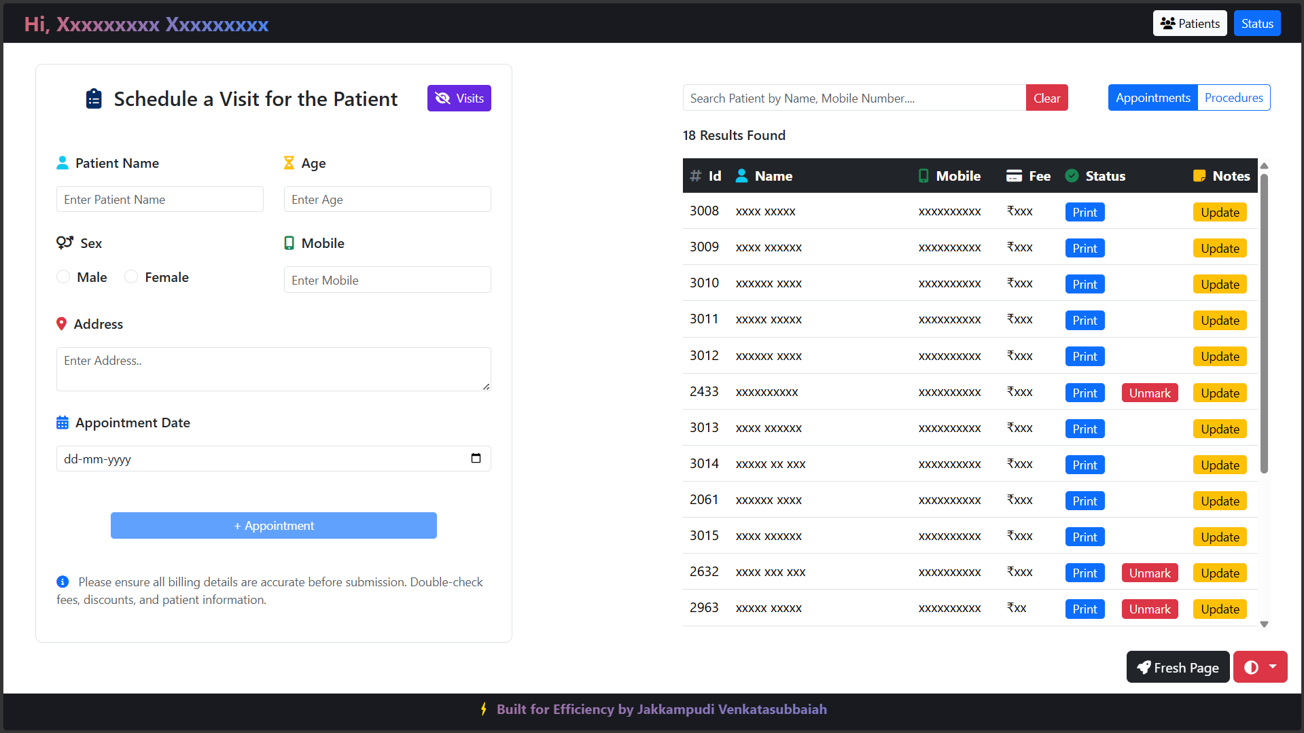Click the clipboard icon beside Schedule heading
The width and height of the screenshot is (1304, 733).
(x=94, y=99)
